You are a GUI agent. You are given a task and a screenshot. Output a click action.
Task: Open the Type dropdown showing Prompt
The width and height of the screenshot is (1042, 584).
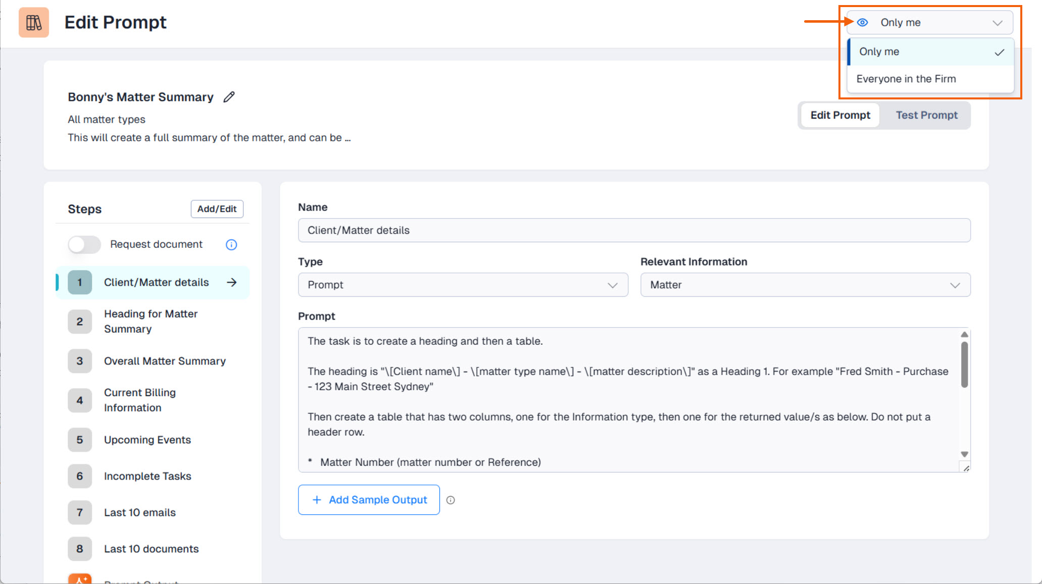coord(463,285)
